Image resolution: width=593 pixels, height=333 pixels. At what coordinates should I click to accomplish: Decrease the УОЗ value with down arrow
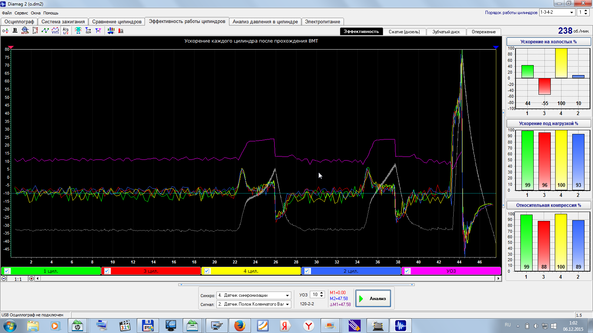tap(322, 296)
